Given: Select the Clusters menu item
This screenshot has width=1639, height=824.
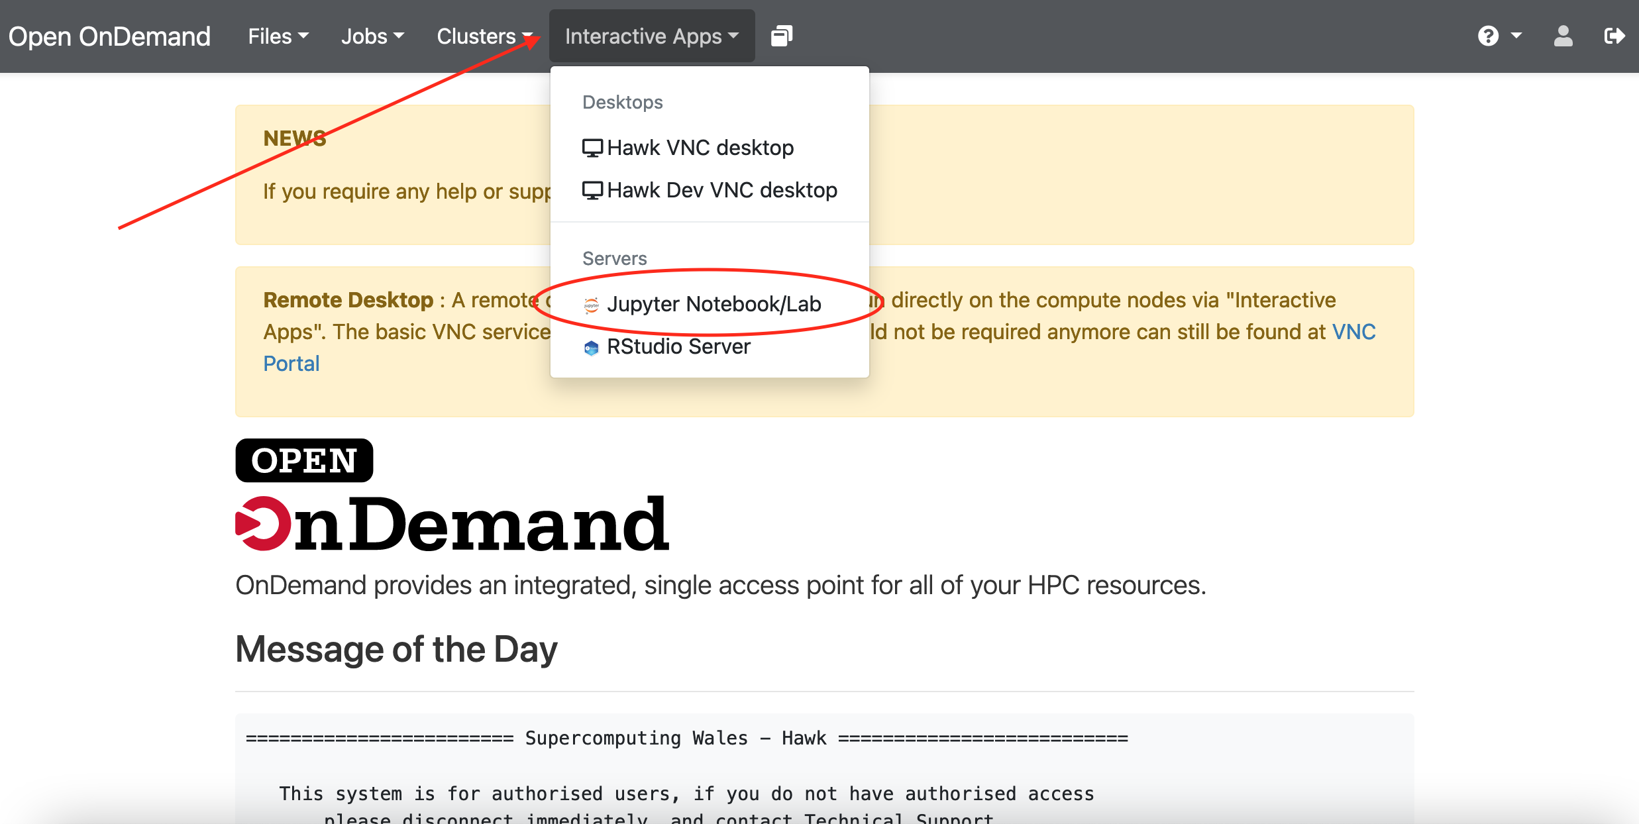Looking at the screenshot, I should pos(482,34).
